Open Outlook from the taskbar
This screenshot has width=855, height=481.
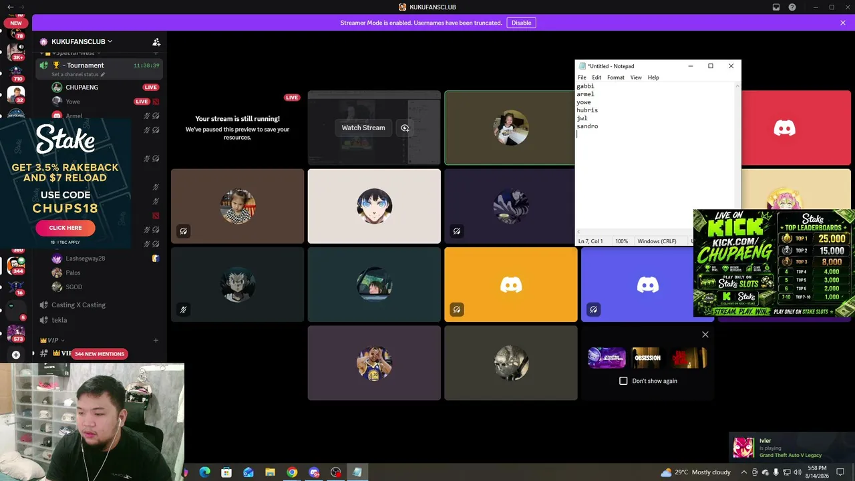[248, 472]
